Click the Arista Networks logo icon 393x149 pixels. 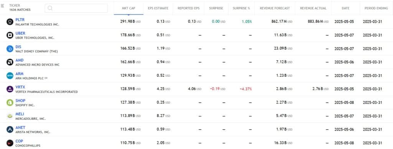(10, 130)
